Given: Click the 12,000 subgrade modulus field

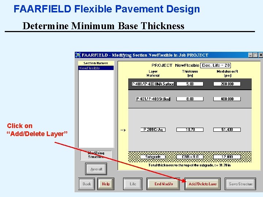Looking at the screenshot, I should pyautogui.click(x=227, y=157).
